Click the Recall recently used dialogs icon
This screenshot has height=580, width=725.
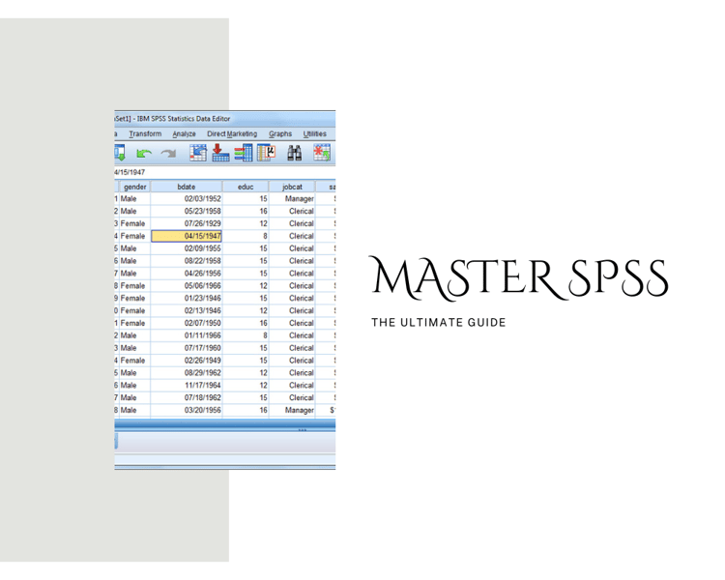click(x=119, y=153)
